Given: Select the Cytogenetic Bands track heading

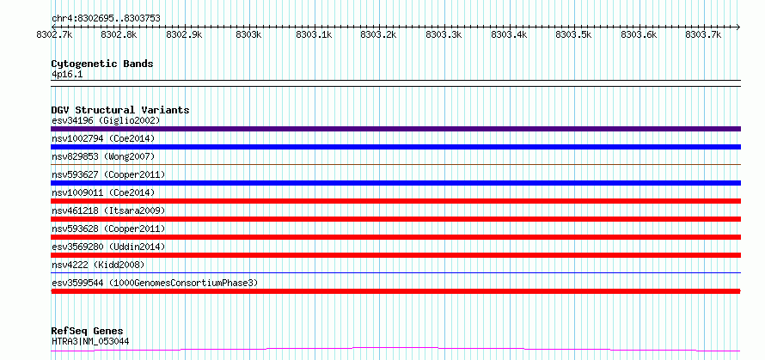Looking at the screenshot, I should pos(102,64).
